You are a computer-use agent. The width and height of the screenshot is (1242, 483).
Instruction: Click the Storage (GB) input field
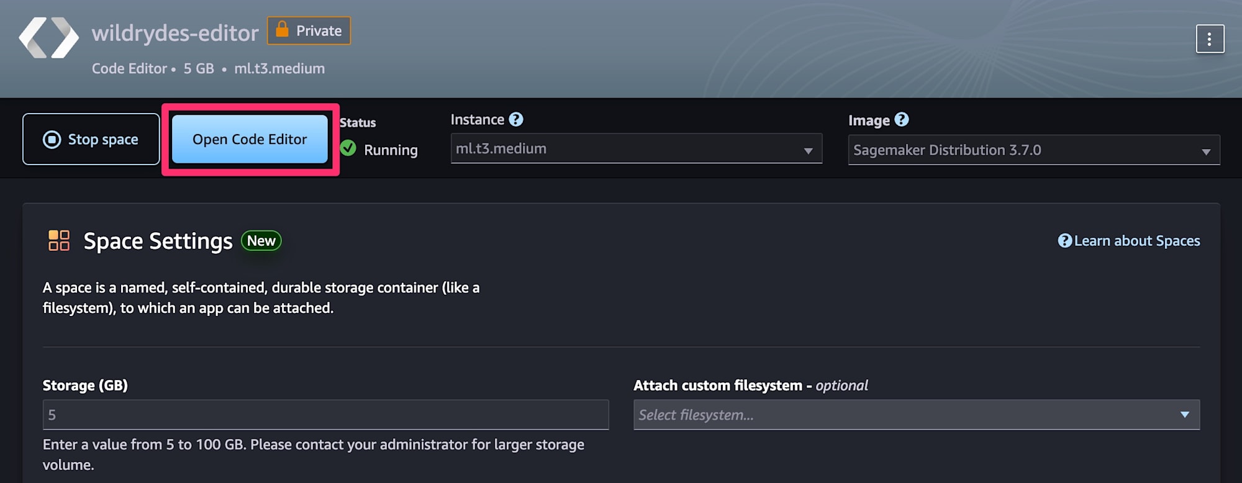coord(325,415)
